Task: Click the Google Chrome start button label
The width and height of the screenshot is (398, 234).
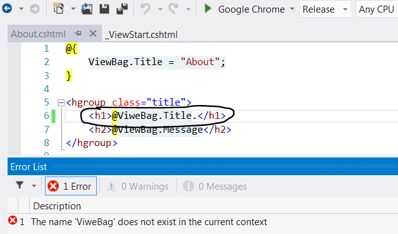Action: [251, 9]
